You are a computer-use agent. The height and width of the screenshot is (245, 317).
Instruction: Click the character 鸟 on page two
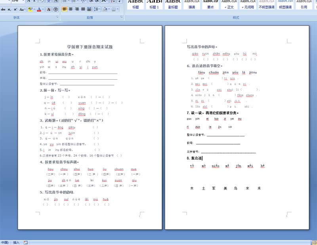235,188
